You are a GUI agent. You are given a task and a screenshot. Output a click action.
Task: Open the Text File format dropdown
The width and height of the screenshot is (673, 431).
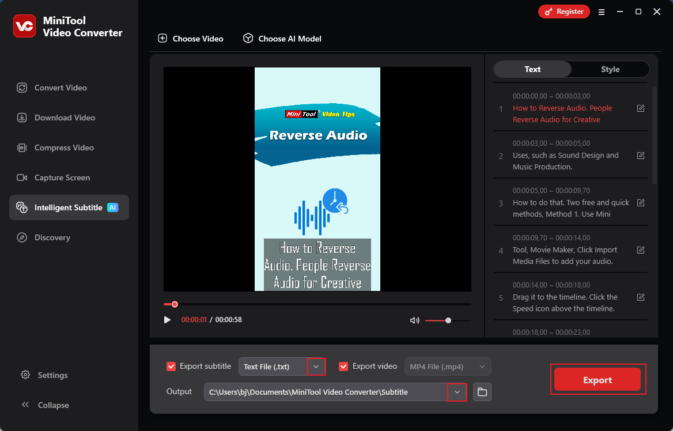[x=316, y=366]
